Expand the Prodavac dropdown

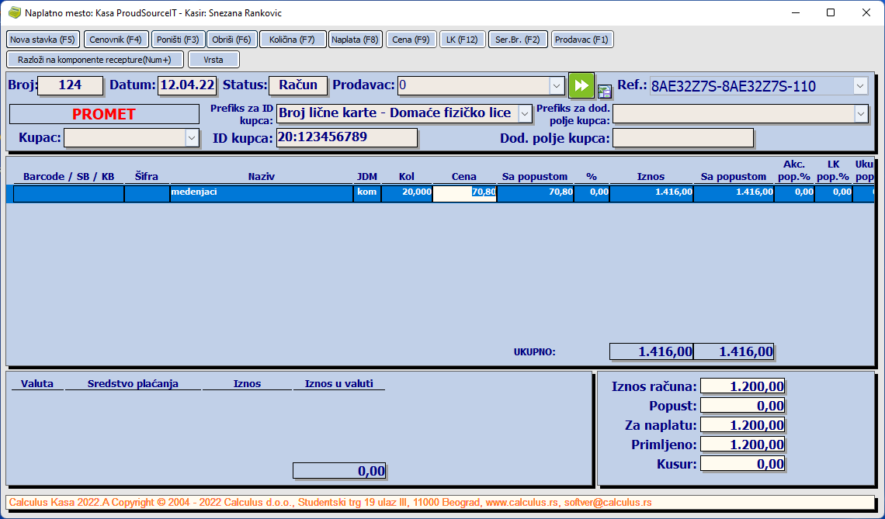[557, 86]
